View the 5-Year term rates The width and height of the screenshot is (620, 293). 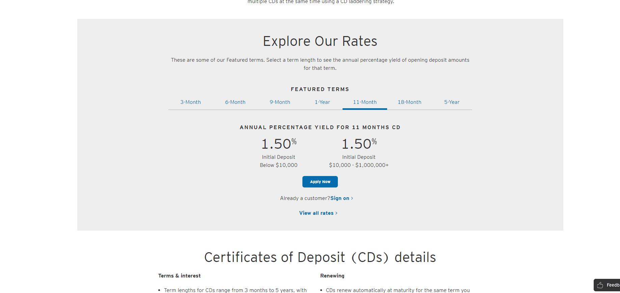pyautogui.click(x=452, y=102)
